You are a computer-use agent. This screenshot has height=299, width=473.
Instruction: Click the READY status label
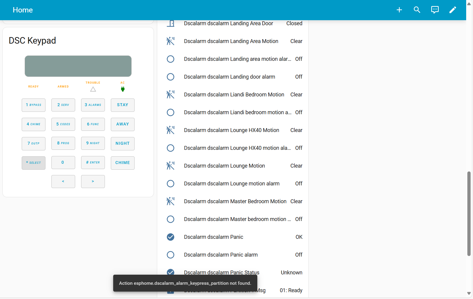[34, 87]
